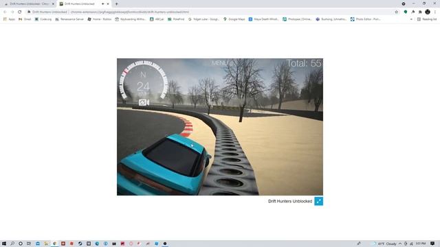Open the Code.org bookmark
The image size is (440, 247).
pyautogui.click(x=43, y=19)
